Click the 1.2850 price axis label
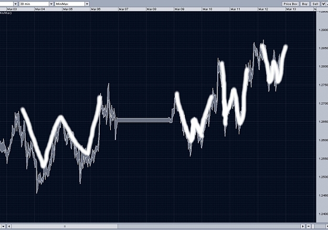Image resolution: width=328 pixels, height=230 pixels. tap(323, 48)
